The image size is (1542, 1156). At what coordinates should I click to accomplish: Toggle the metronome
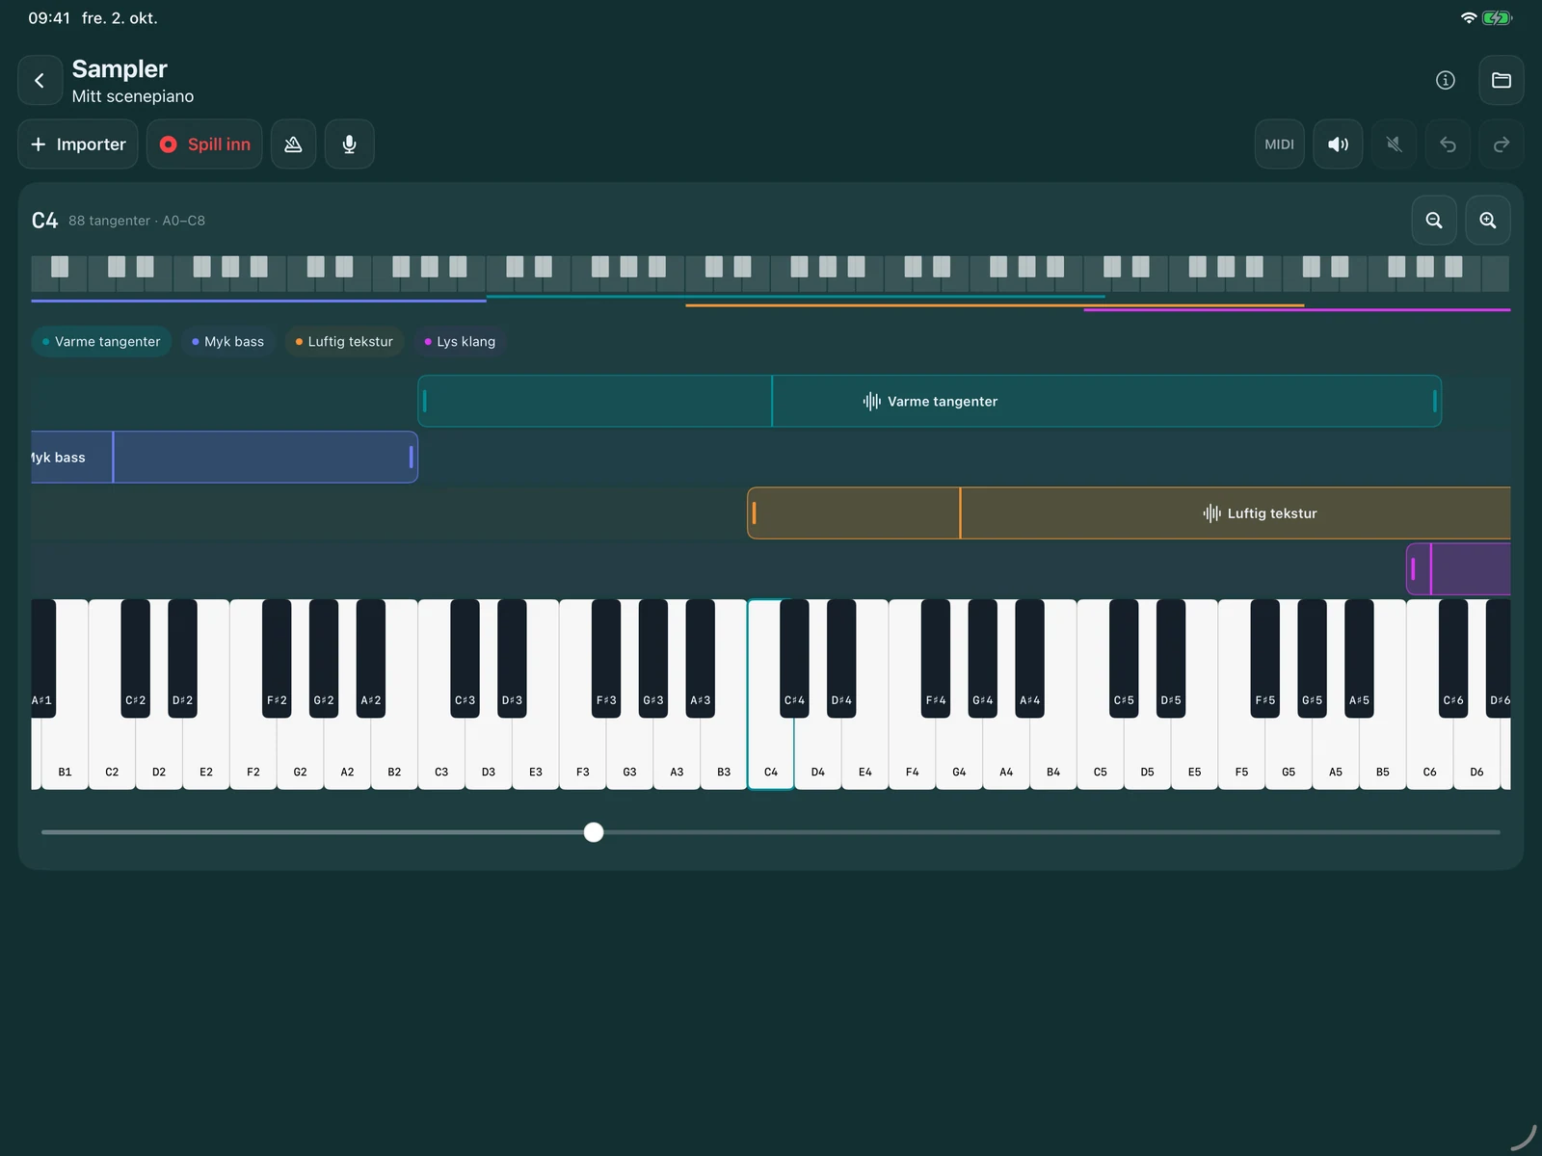tap(293, 144)
